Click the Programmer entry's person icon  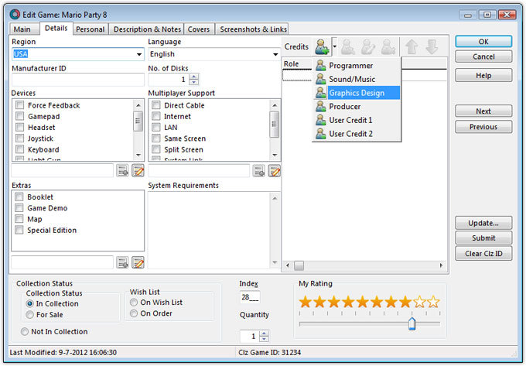pos(321,66)
